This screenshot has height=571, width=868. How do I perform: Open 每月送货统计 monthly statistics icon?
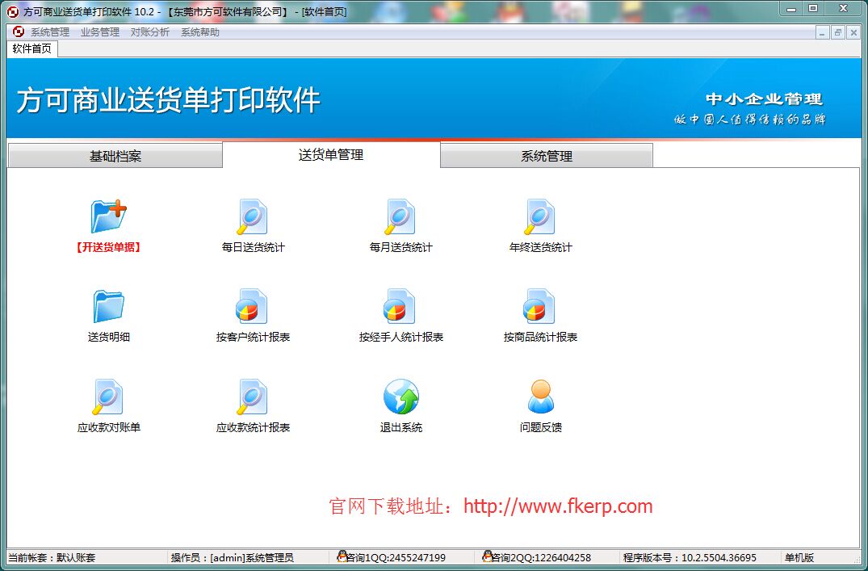tap(400, 216)
